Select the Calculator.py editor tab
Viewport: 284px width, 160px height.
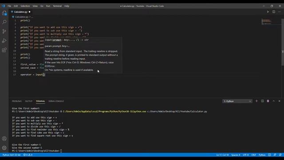pos(21,12)
